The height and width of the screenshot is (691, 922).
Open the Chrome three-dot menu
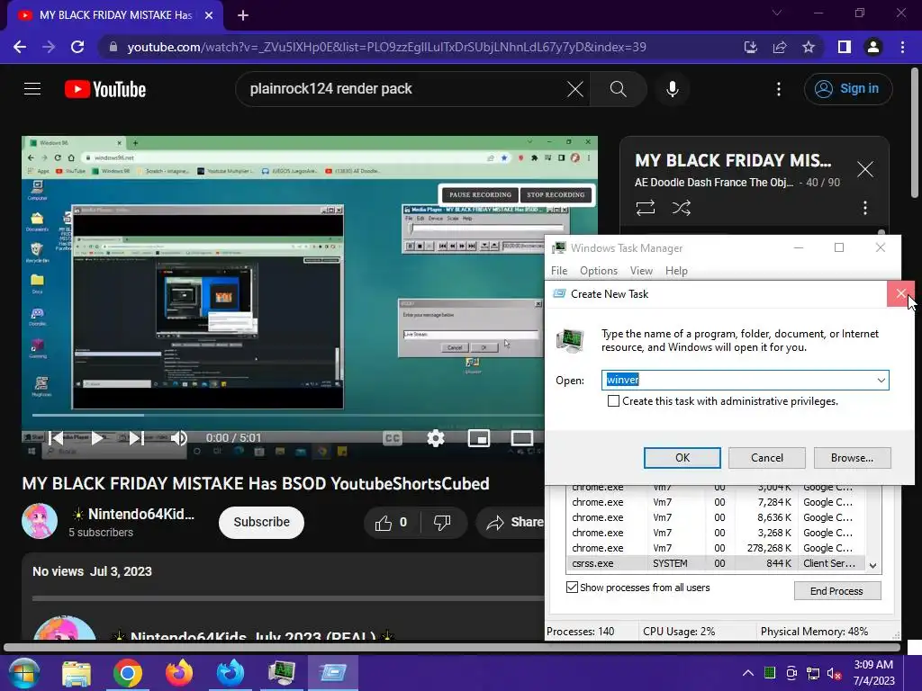902,47
